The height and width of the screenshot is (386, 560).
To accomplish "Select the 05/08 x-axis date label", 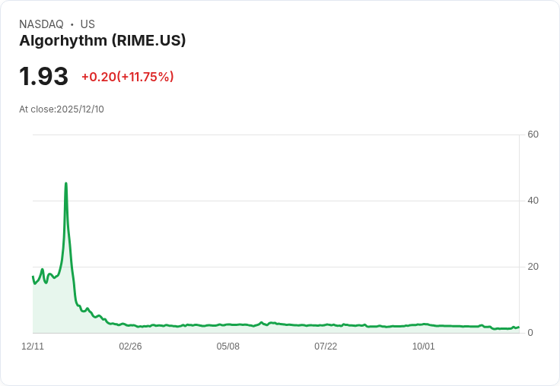I will 228,346.
